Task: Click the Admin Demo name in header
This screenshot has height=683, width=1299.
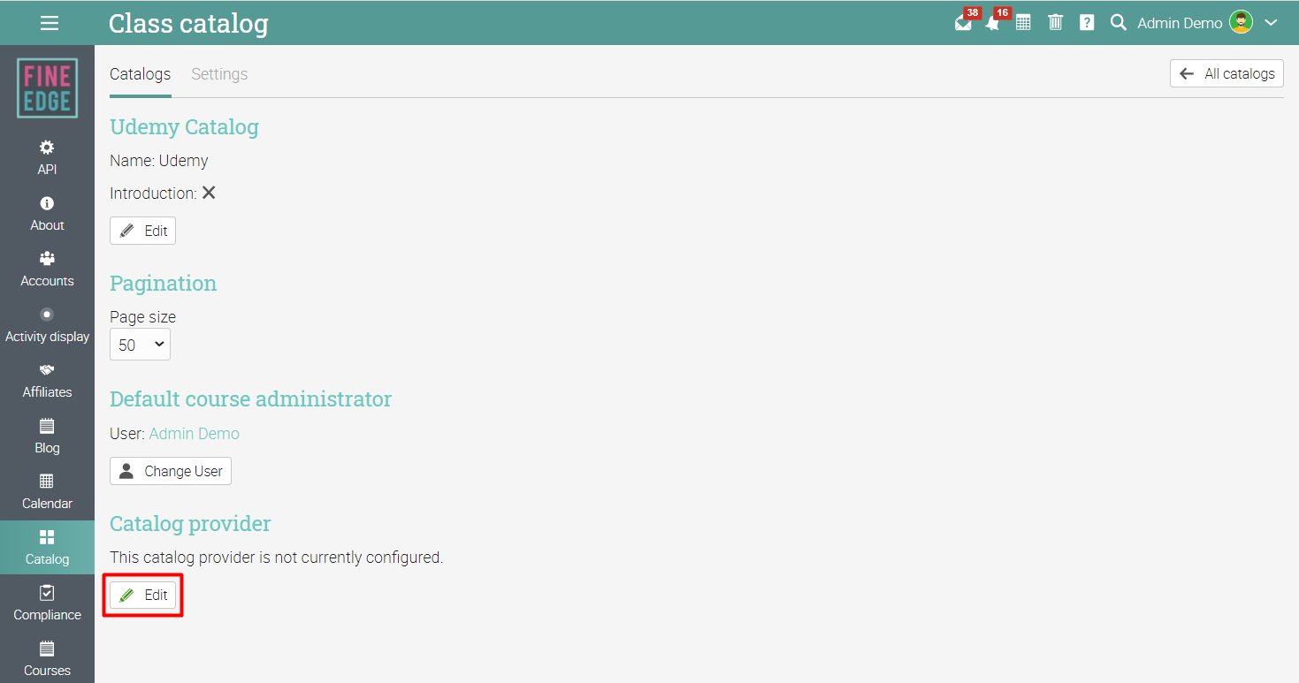Action: tap(1180, 23)
